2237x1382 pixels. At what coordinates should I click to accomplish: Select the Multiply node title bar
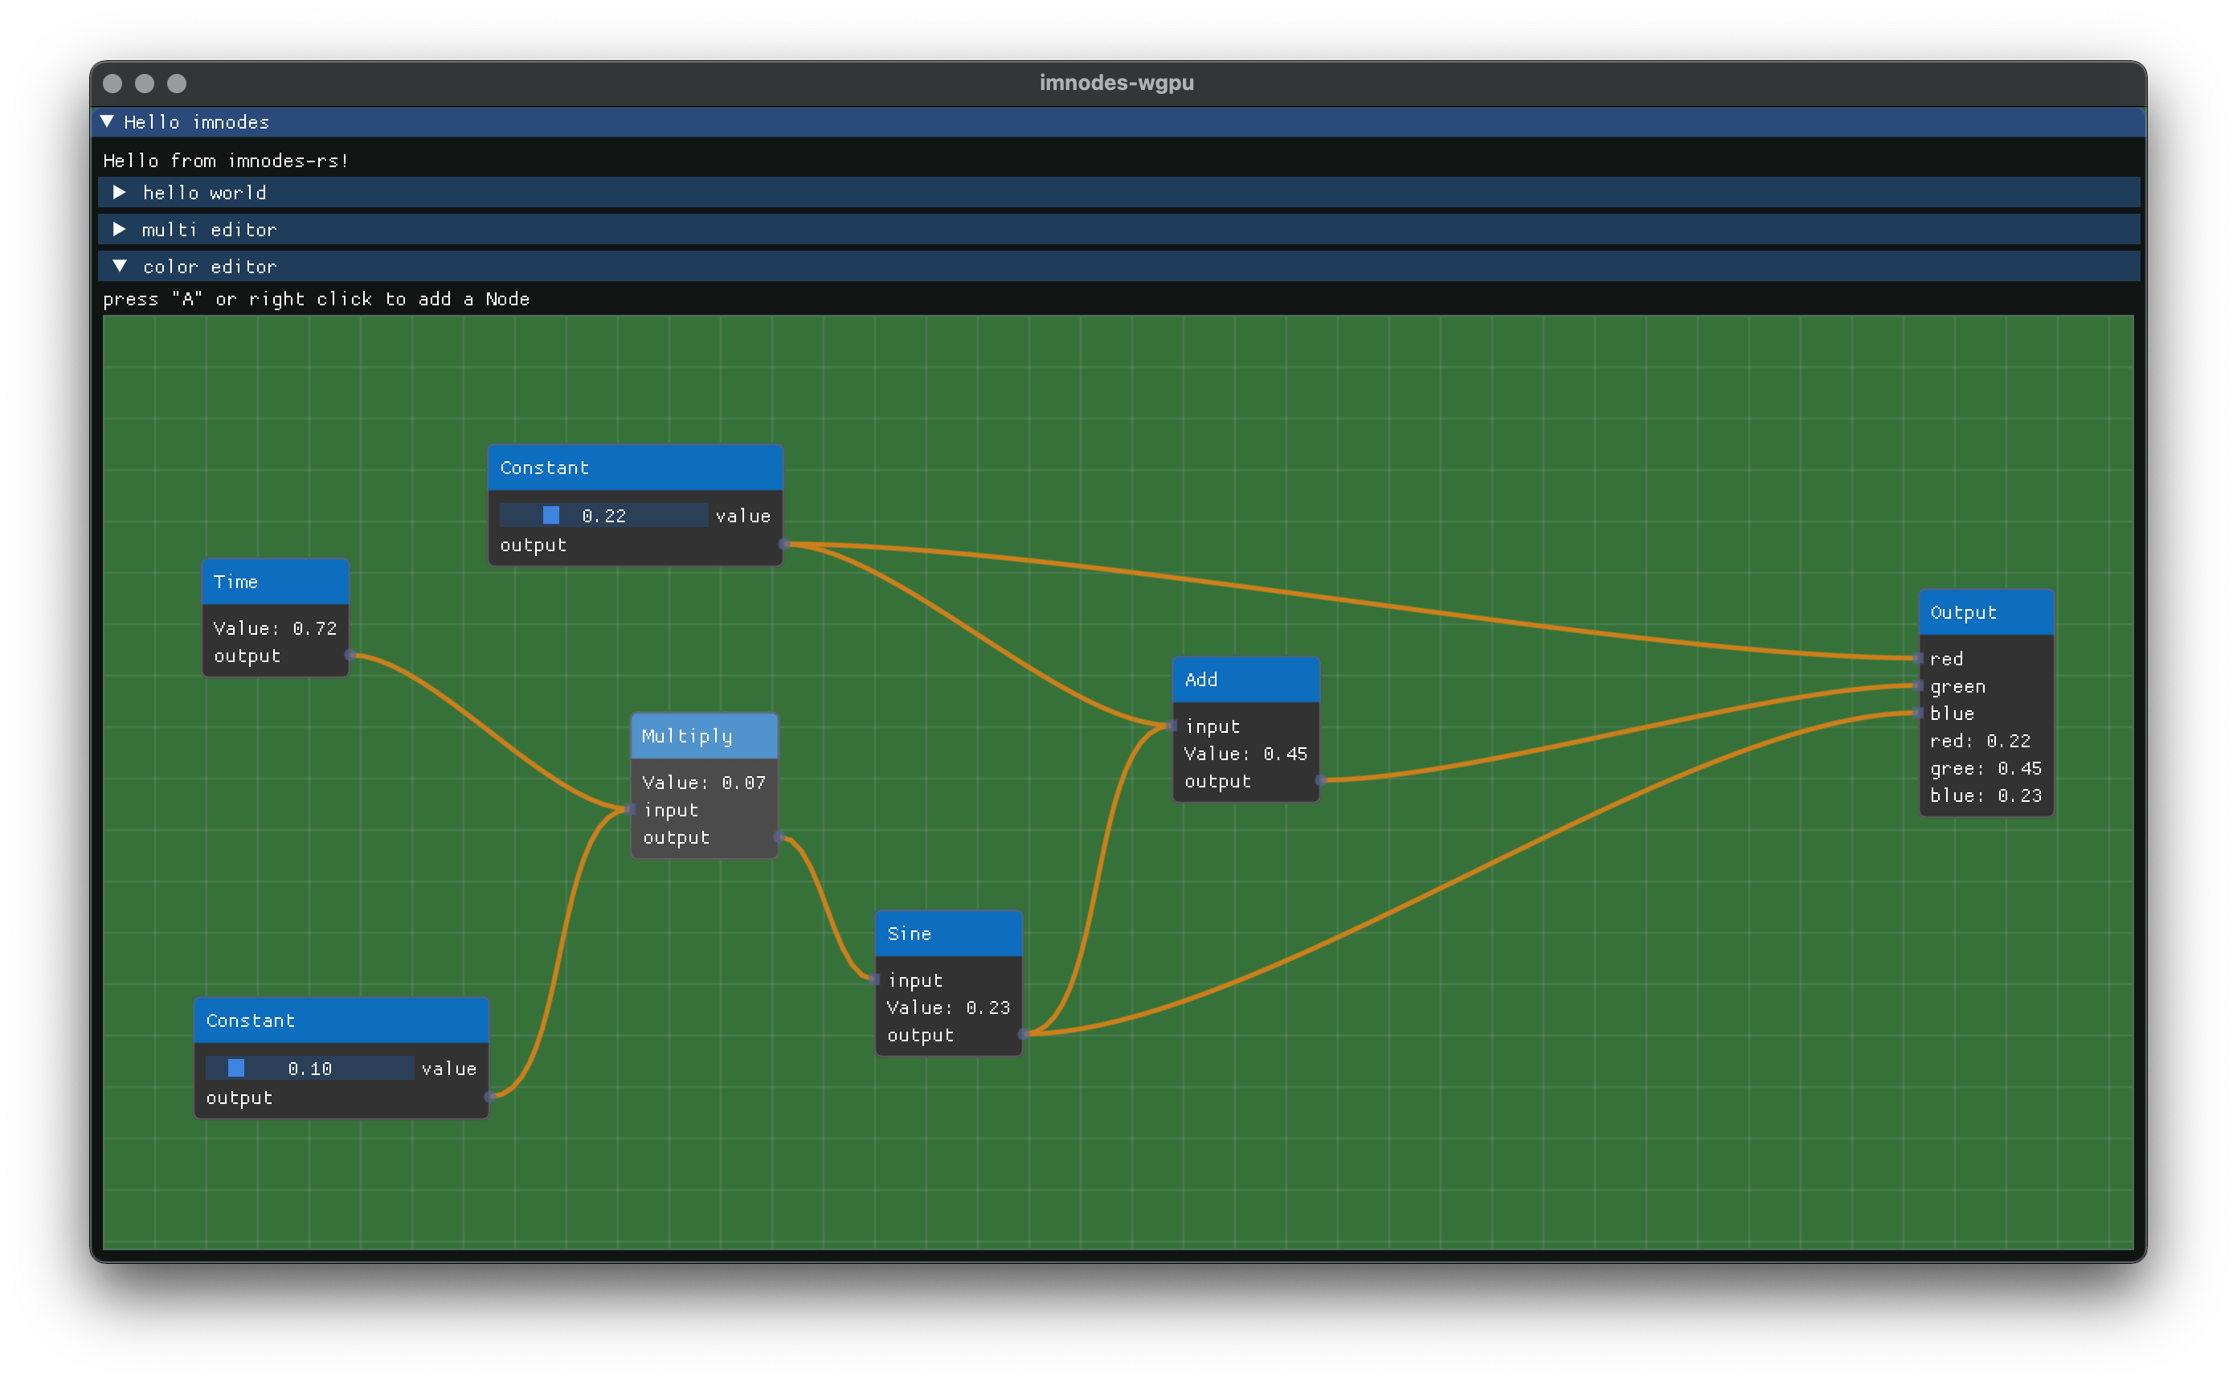(704, 737)
